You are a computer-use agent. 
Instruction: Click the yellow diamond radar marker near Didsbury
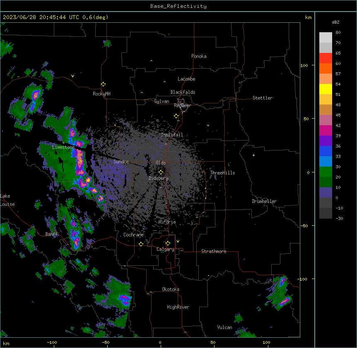[x=161, y=172]
